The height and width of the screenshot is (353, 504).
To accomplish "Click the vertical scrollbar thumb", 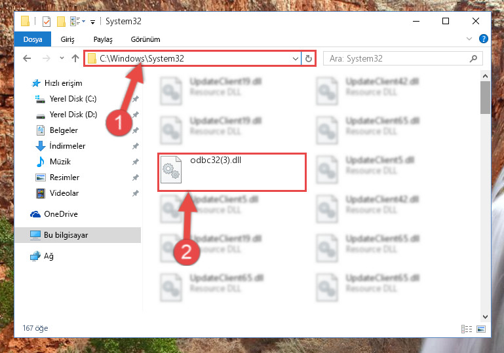I will (x=485, y=98).
